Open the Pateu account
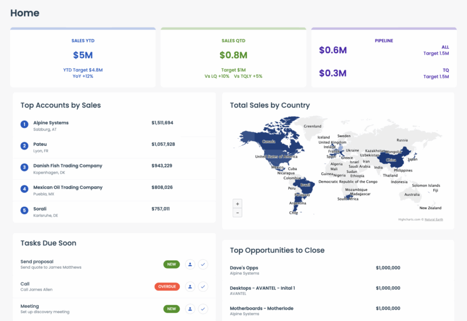 click(x=40, y=144)
